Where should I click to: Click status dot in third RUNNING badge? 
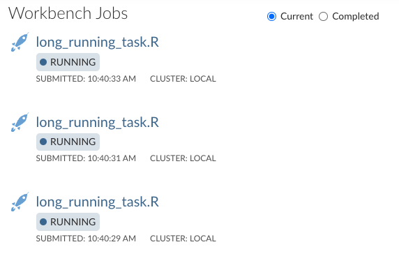pos(43,222)
